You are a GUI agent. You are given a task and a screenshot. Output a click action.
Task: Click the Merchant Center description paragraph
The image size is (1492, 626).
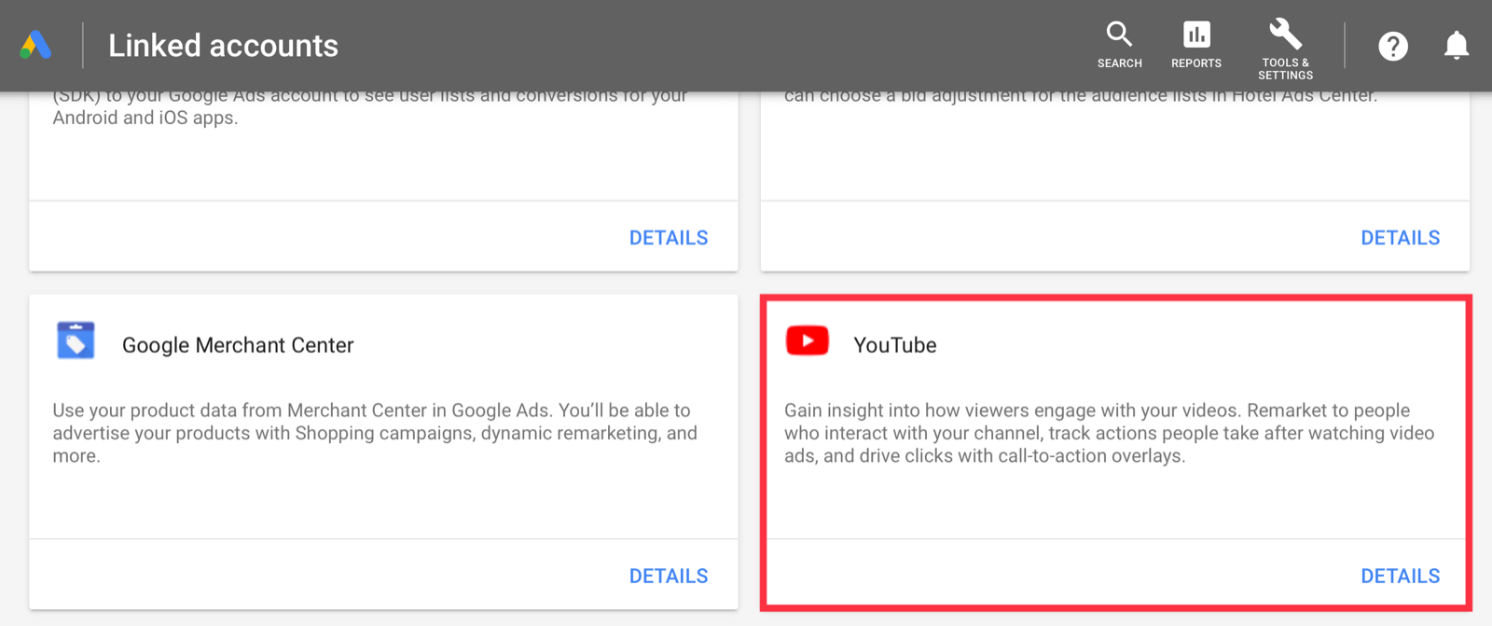(x=375, y=433)
